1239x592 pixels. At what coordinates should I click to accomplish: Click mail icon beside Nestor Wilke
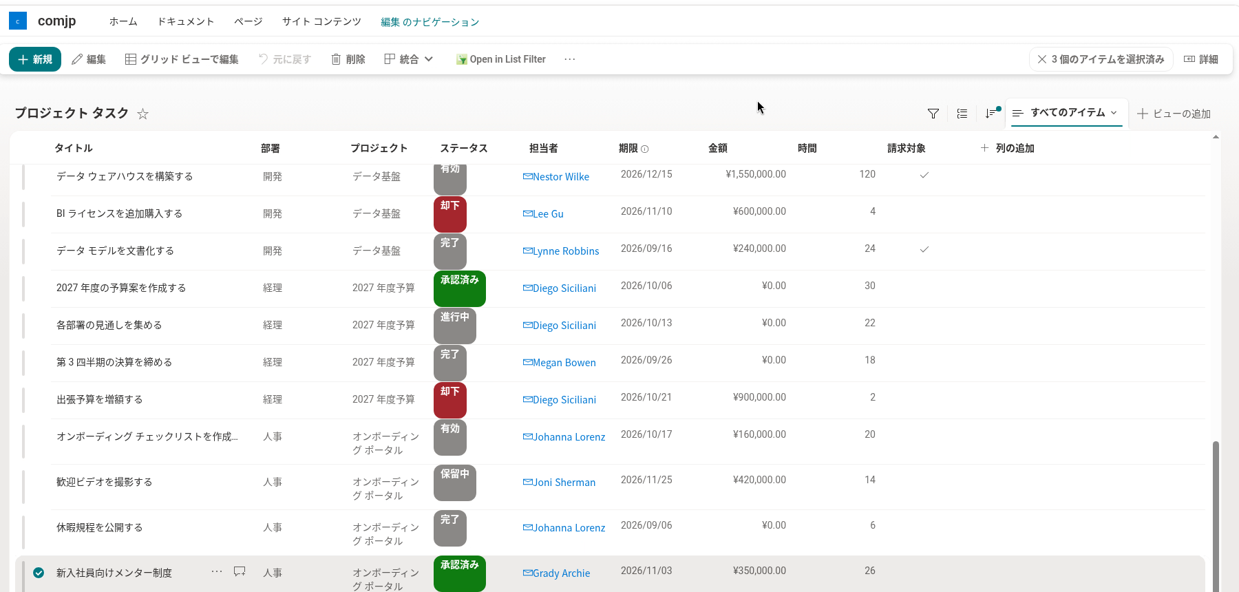click(527, 177)
